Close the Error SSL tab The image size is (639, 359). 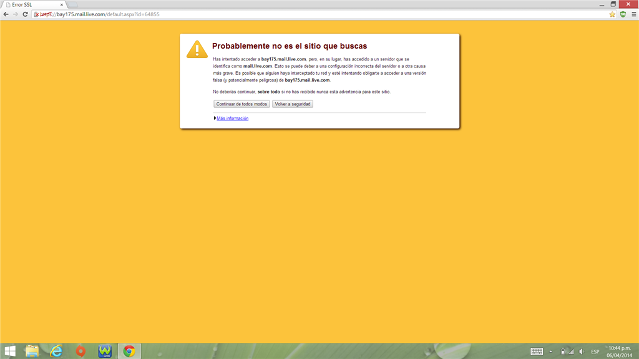point(62,5)
